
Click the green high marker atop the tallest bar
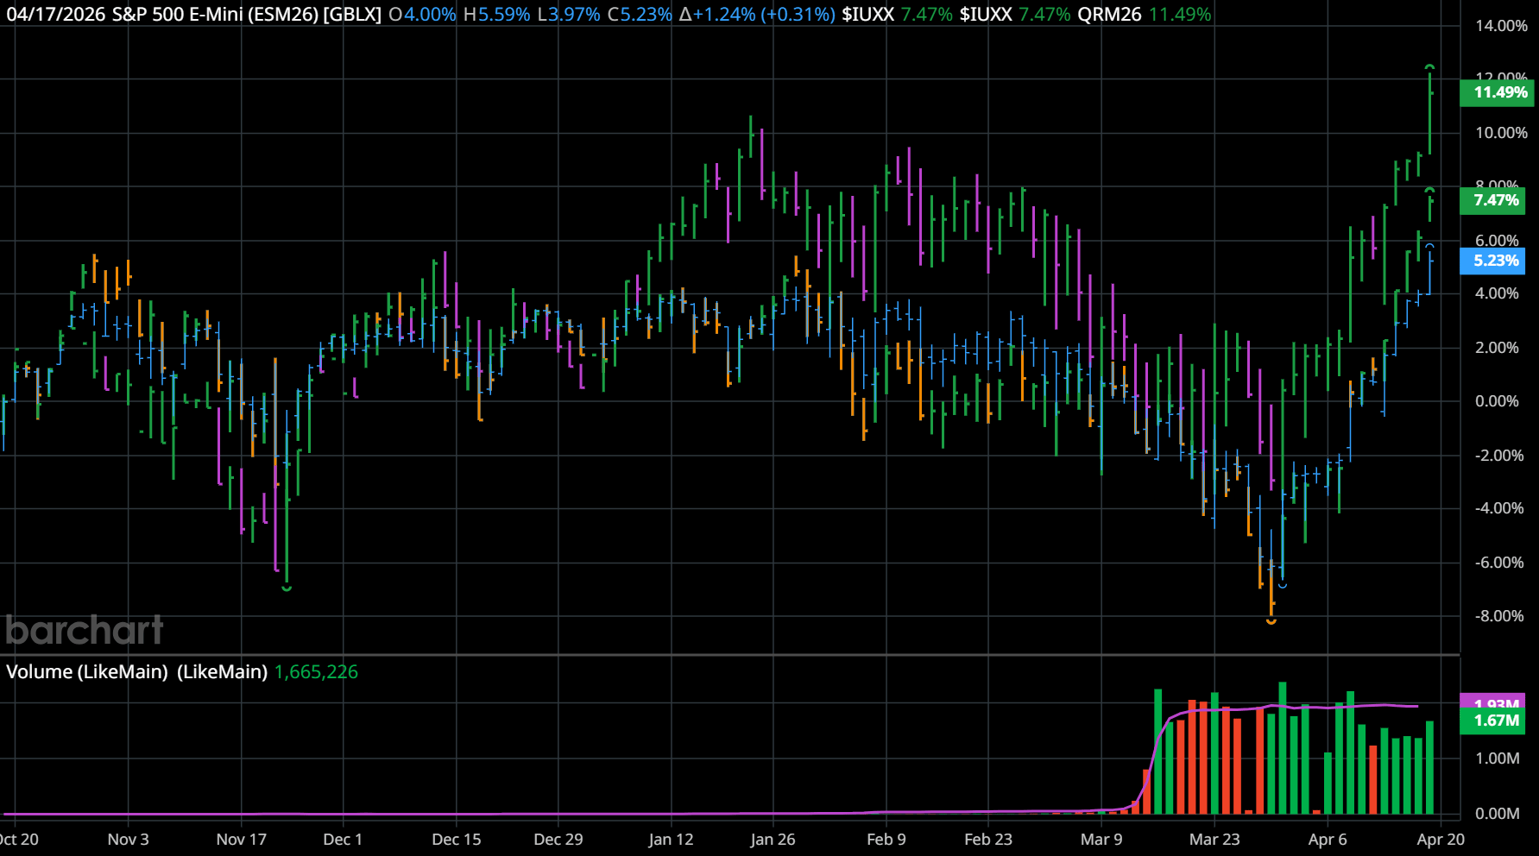click(x=1429, y=66)
